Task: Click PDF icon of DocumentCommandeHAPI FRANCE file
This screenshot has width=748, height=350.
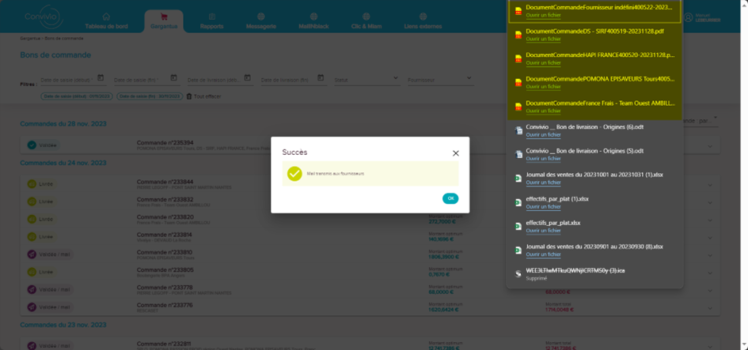Action: point(518,58)
